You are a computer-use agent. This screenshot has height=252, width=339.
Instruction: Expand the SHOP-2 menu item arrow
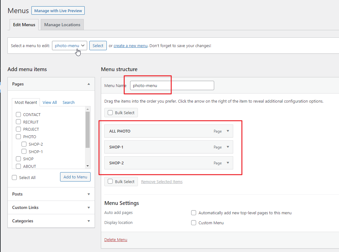(x=228, y=163)
